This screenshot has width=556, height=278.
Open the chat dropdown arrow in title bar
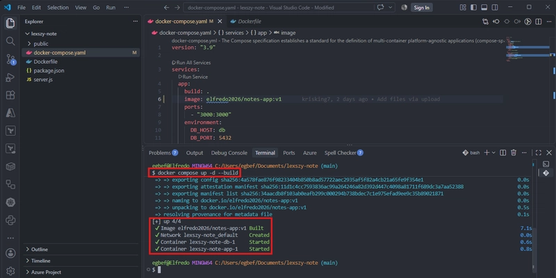(391, 8)
